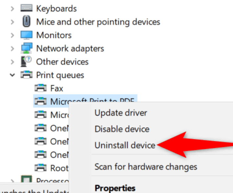Click the Processors chip icon
This screenshot has height=193, width=233.
point(26,179)
